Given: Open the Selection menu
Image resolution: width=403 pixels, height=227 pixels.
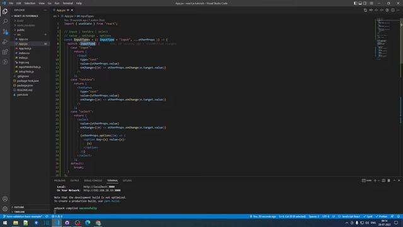Looking at the screenshot, I should pyautogui.click(x=30, y=3).
